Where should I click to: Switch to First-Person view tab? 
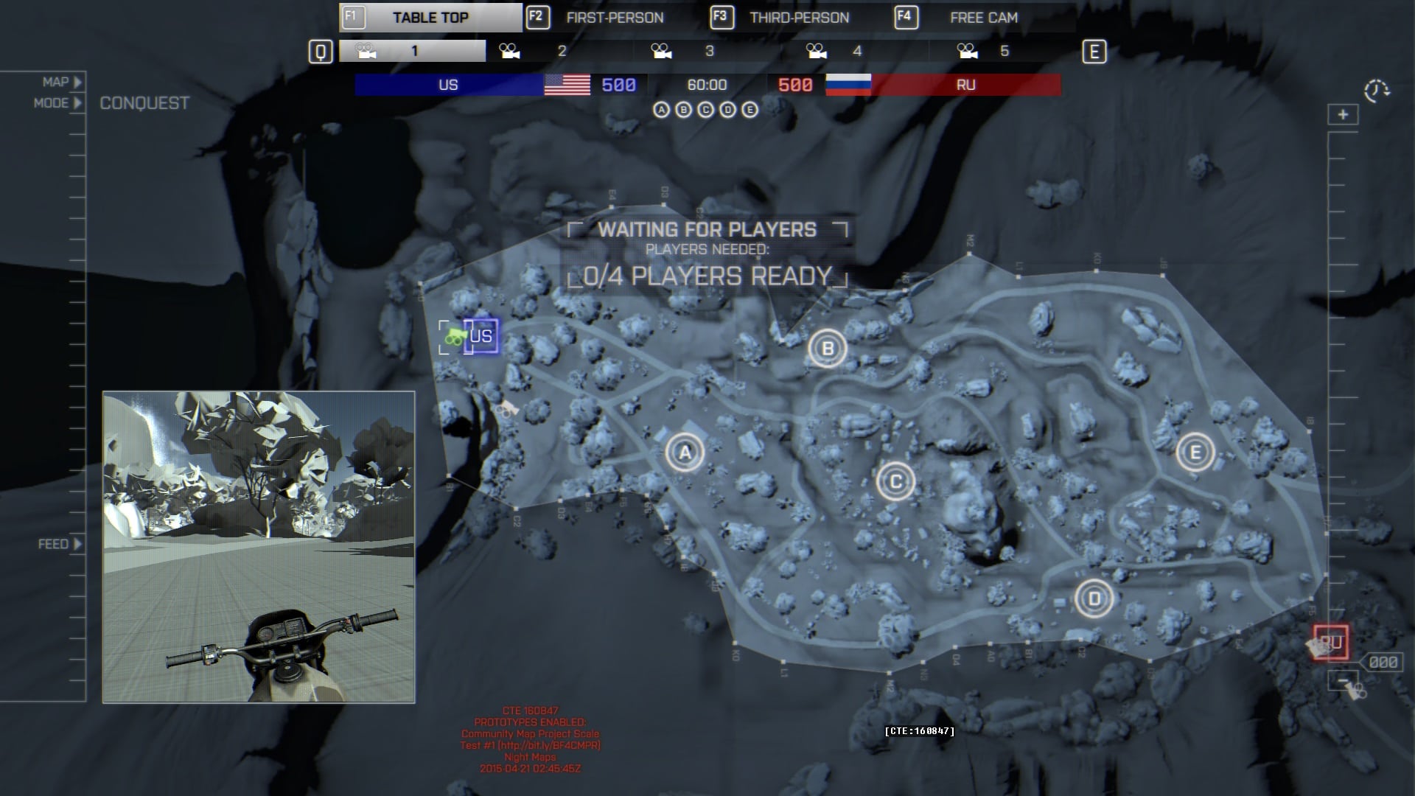tap(615, 18)
